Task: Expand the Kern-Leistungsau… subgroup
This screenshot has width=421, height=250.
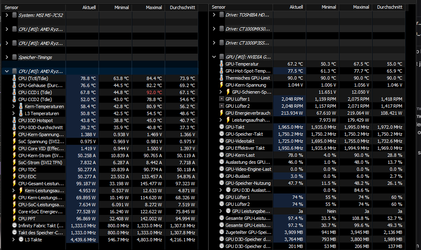Action: [x=13, y=191]
